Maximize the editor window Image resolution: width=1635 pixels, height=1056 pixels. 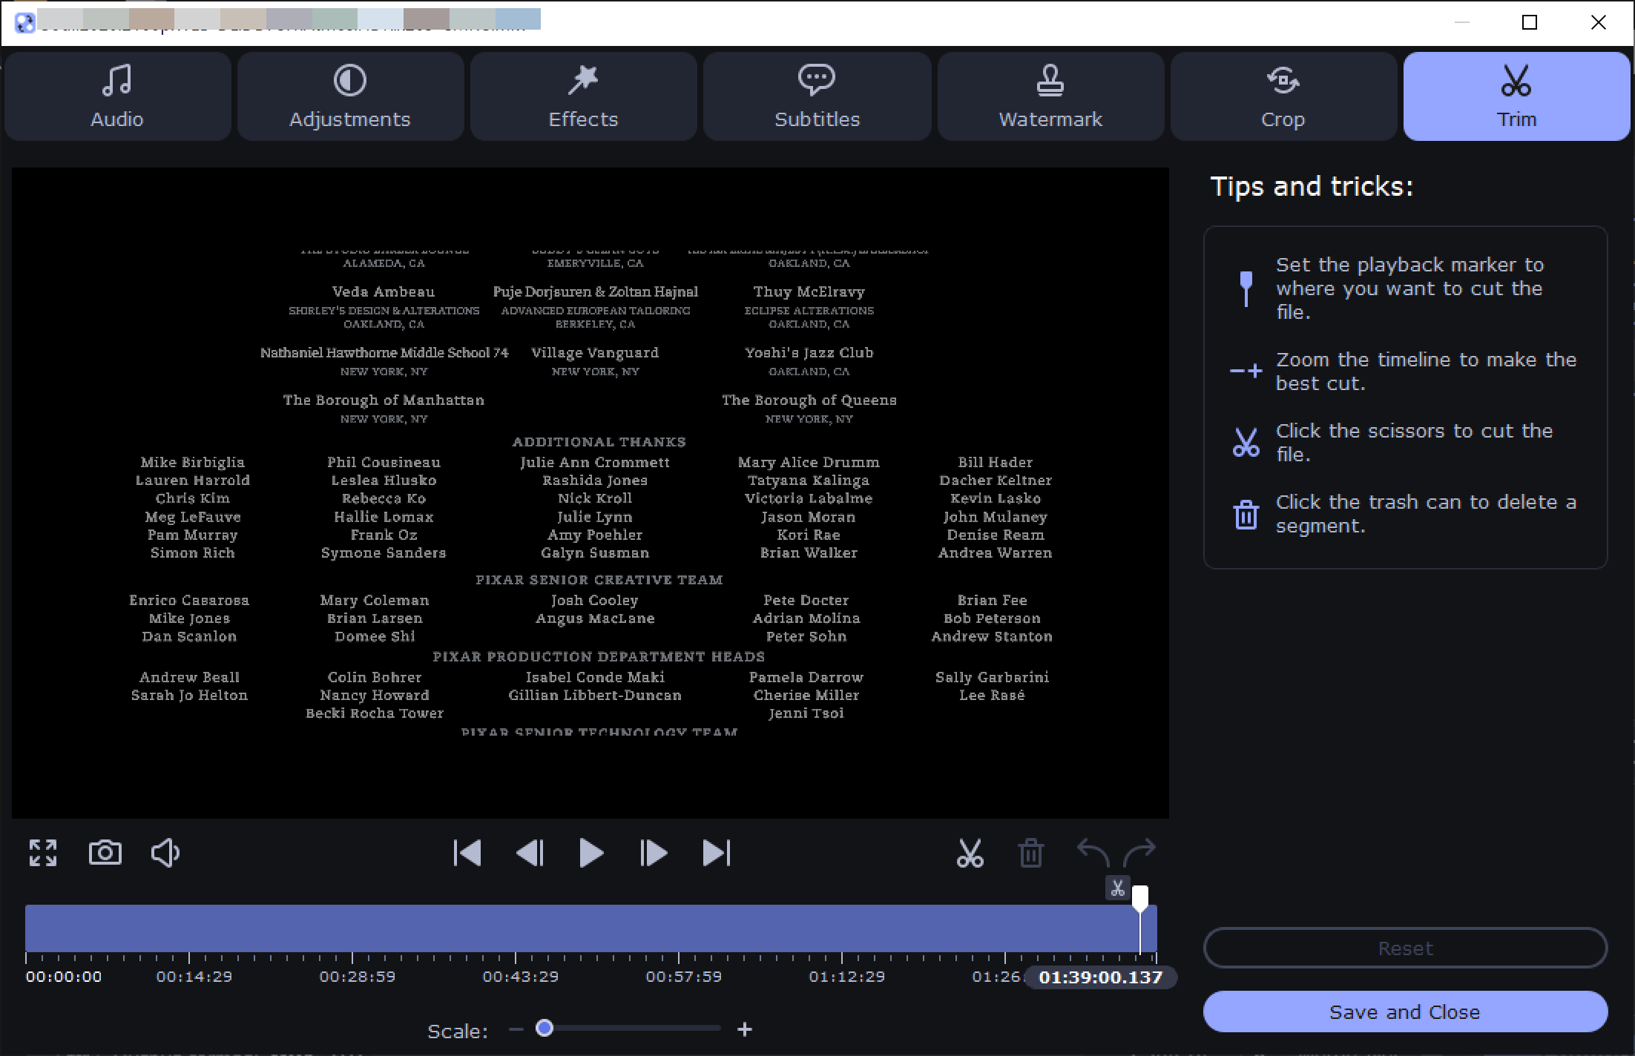click(1530, 22)
